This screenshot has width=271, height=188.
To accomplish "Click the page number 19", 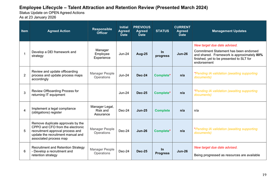I will point(264,175).
